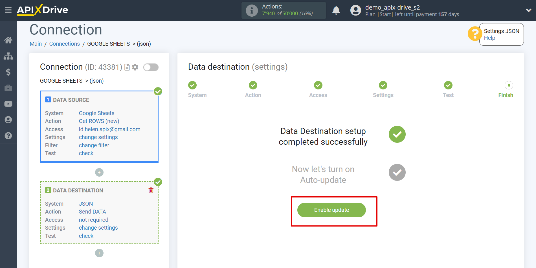
Task: Open the hamburger menu
Action: (x=8, y=10)
